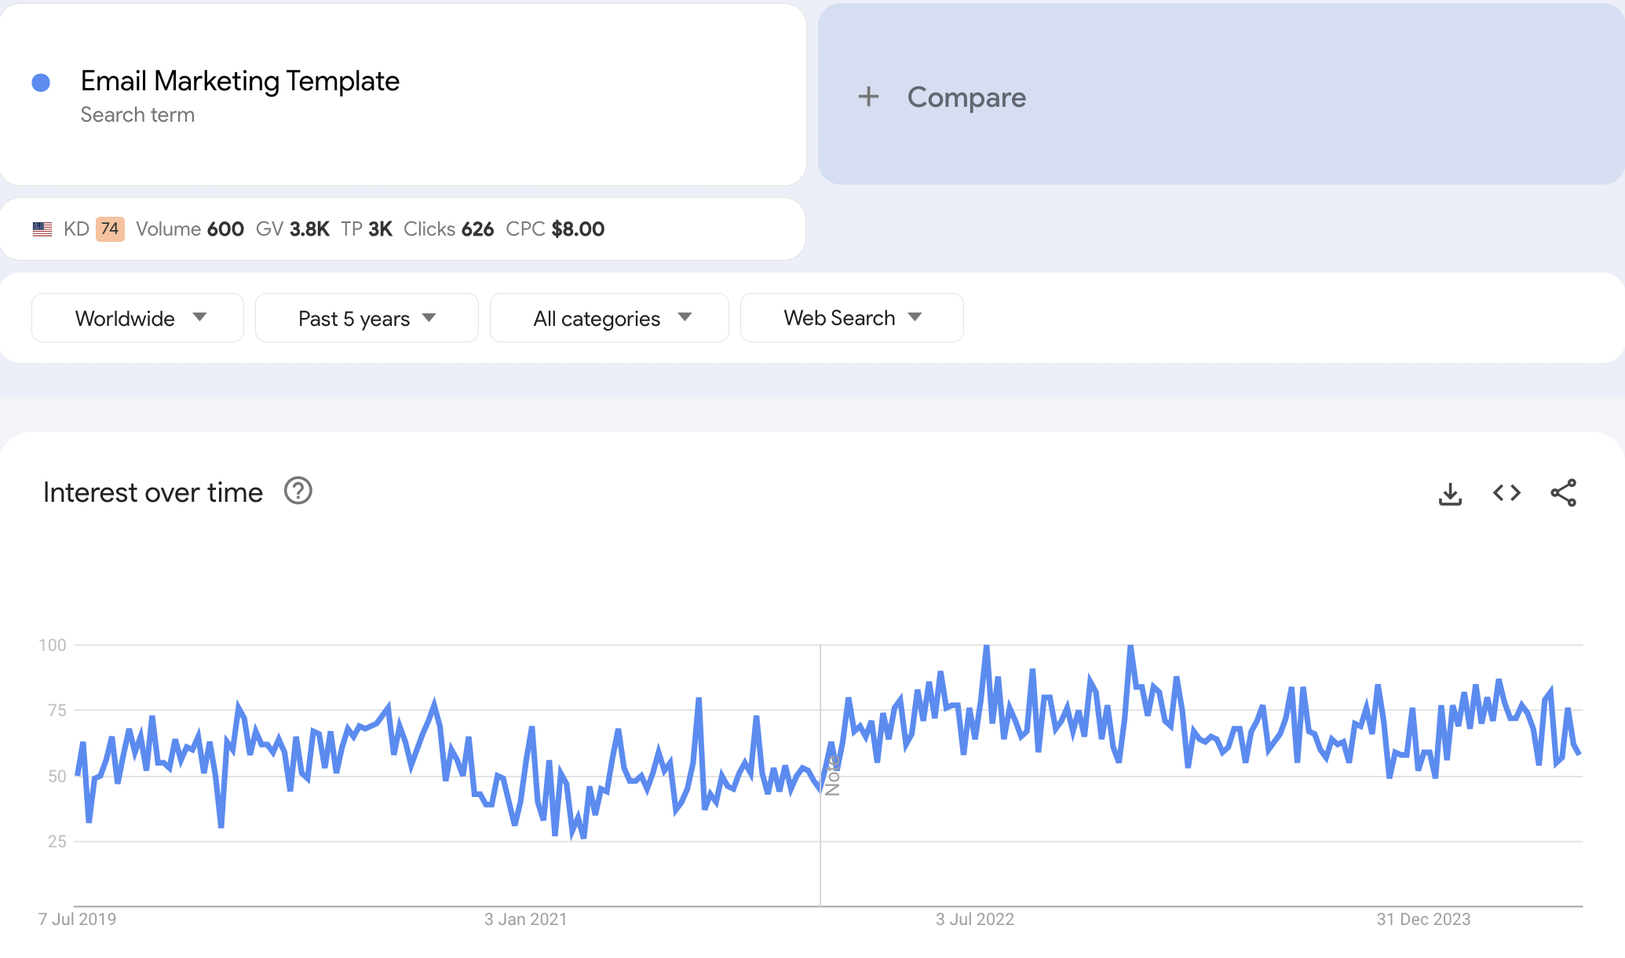The height and width of the screenshot is (958, 1625).
Task: Expand the Past 5 years dropdown
Action: 367,318
